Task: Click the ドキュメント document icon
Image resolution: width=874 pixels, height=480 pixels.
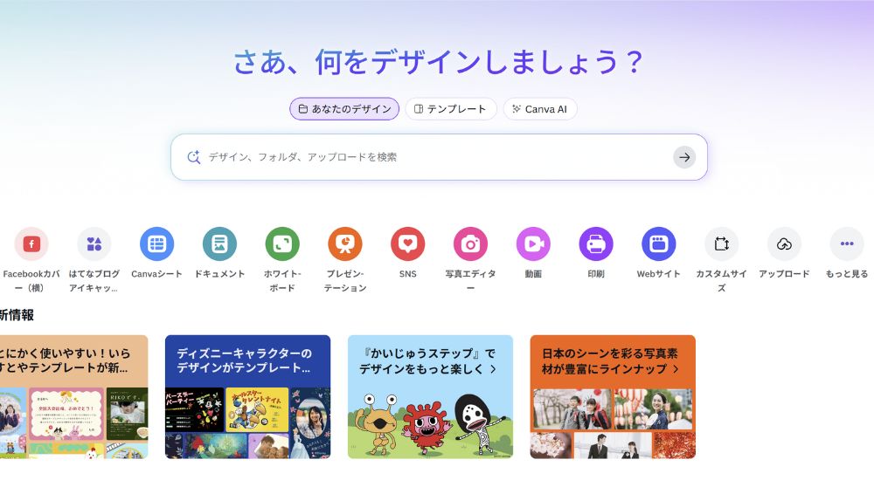Action: pos(219,243)
